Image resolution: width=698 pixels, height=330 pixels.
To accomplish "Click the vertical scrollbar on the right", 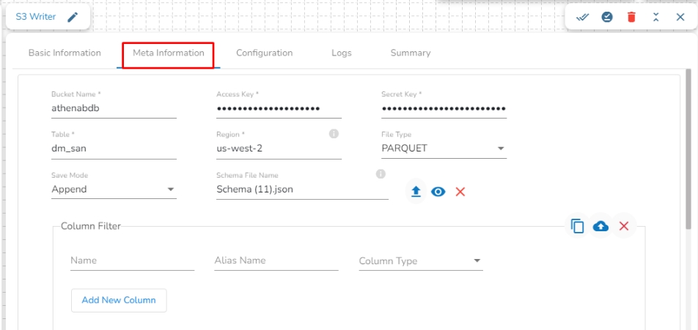I will pos(688,146).
